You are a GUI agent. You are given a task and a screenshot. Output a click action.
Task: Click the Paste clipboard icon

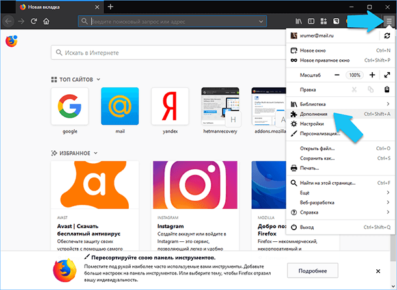[x=387, y=89]
